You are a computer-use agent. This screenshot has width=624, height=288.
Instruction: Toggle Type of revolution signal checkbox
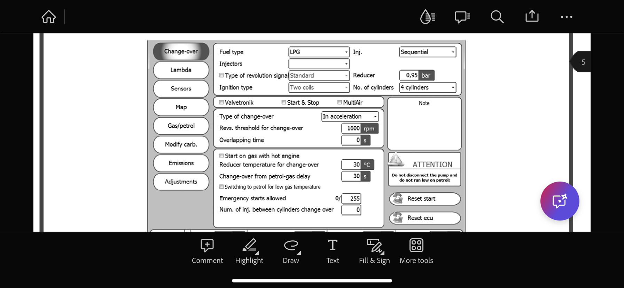pos(221,75)
